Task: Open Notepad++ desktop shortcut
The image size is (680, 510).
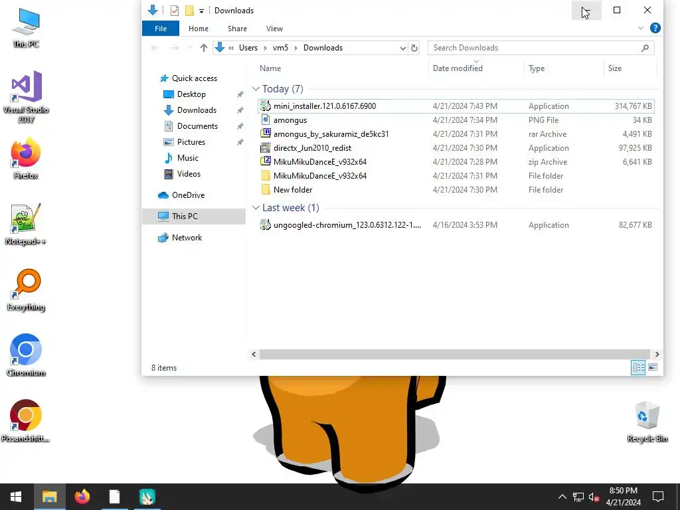Action: [x=26, y=224]
